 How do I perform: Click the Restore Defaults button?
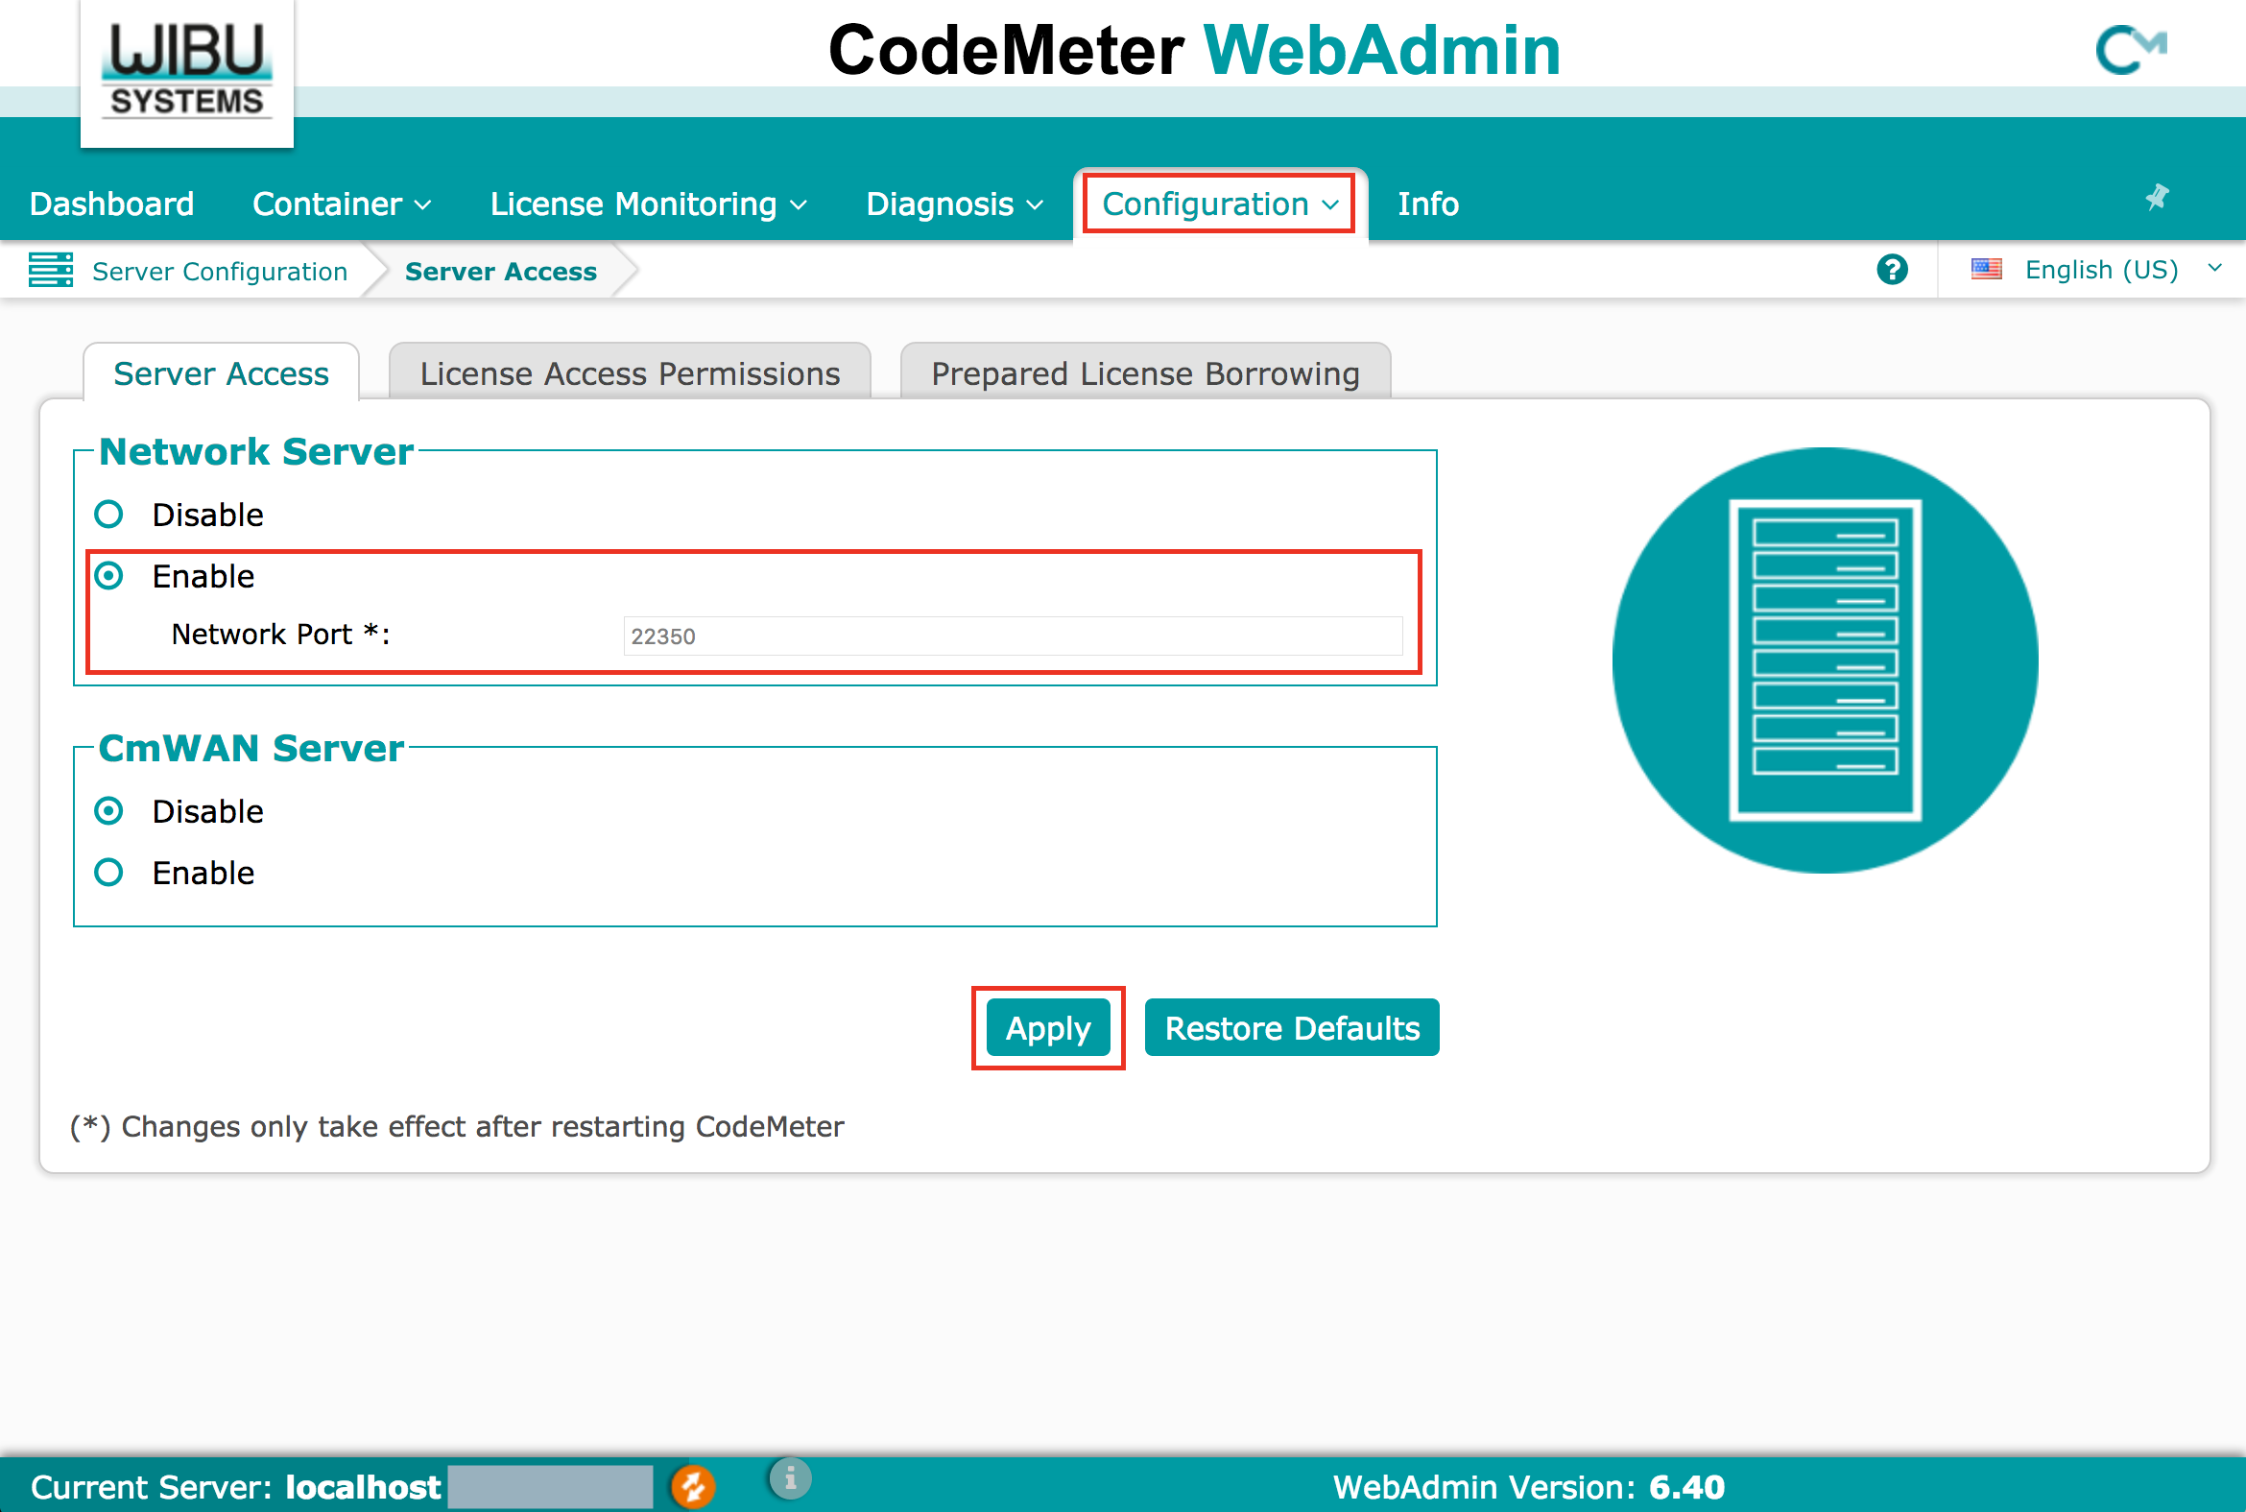pyautogui.click(x=1292, y=1028)
